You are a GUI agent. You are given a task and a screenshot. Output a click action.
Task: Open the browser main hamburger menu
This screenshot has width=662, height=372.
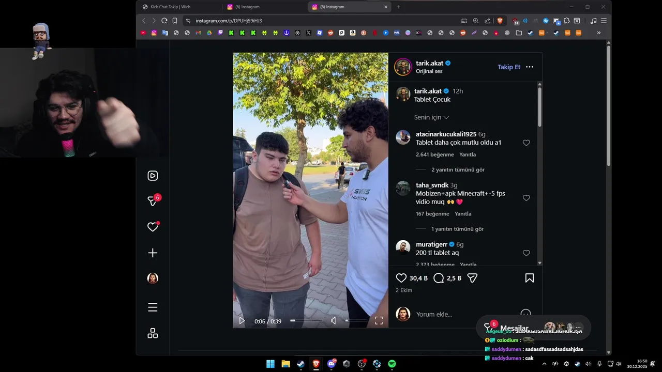604,21
